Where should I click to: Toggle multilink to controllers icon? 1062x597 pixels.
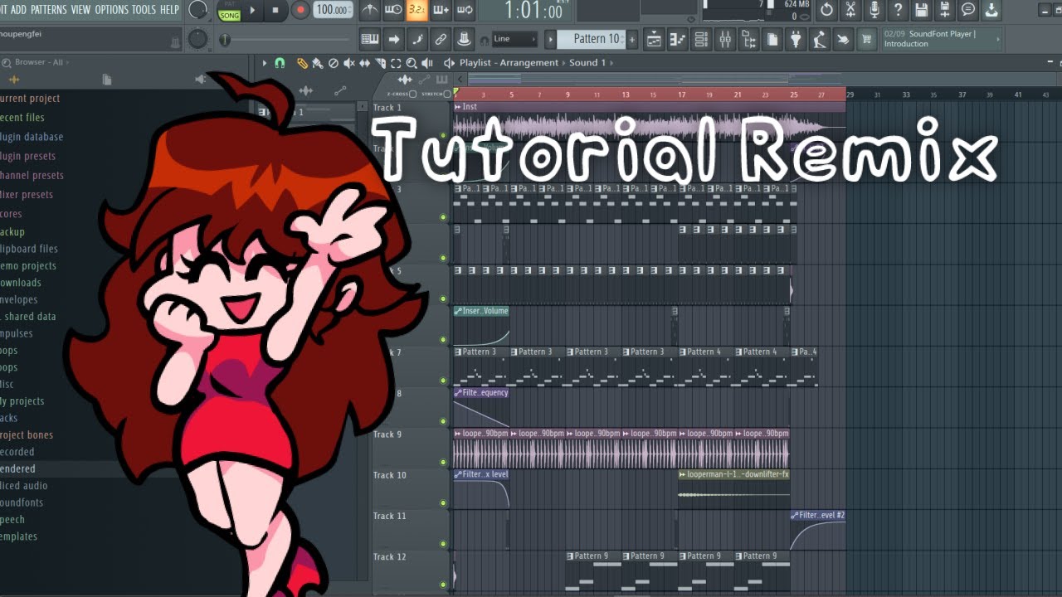[x=465, y=39]
